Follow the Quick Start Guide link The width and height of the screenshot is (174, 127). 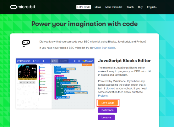[x=105, y=48]
